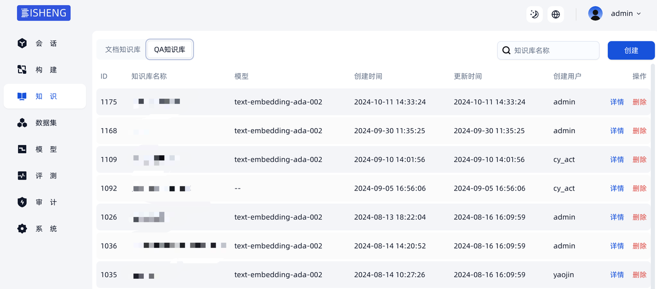Go to 会话 menu label

(46, 44)
